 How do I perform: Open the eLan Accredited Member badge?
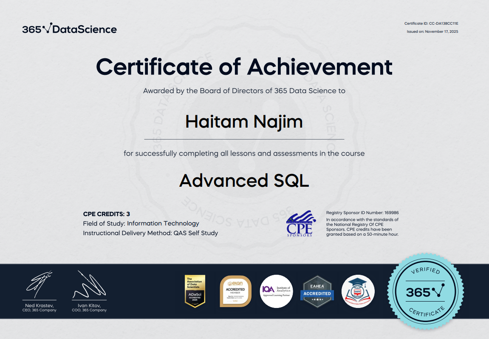coord(236,291)
